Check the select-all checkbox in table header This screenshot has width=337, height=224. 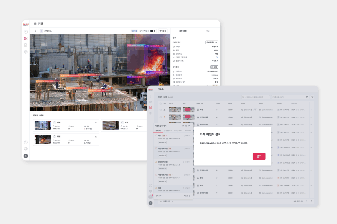(161, 103)
